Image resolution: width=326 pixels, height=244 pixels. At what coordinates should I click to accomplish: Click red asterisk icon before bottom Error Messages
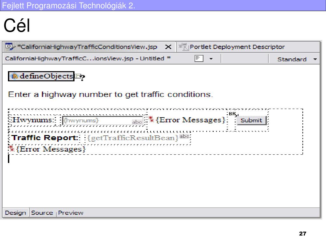[x=12, y=149]
